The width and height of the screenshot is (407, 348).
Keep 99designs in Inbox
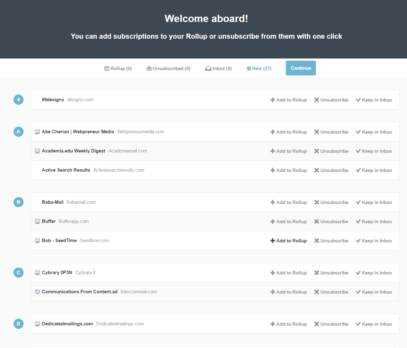374,100
